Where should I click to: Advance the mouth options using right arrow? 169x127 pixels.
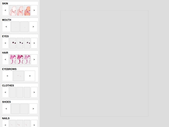click(x=33, y=27)
